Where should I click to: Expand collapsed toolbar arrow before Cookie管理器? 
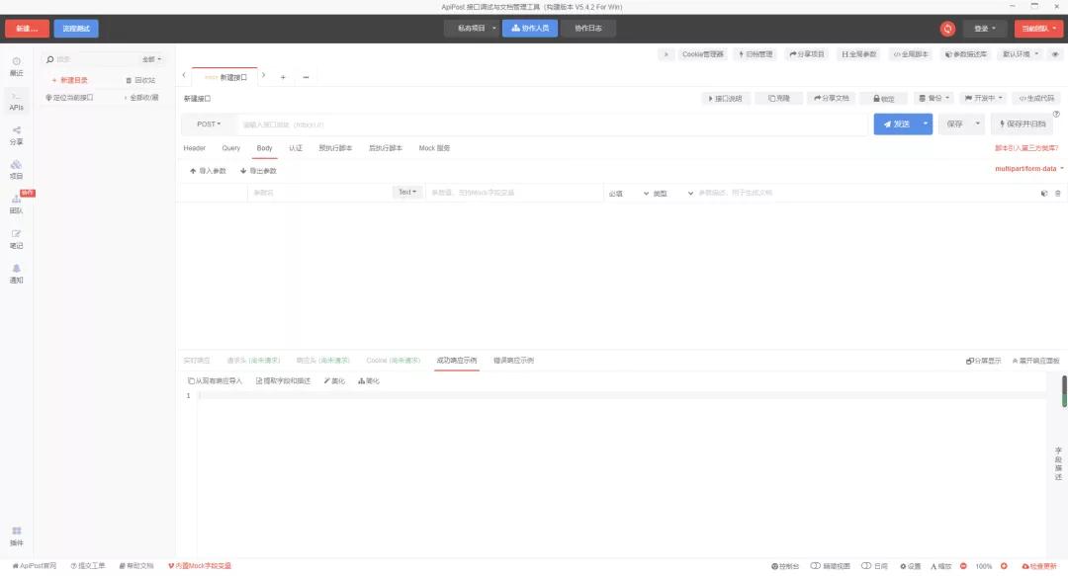point(667,54)
